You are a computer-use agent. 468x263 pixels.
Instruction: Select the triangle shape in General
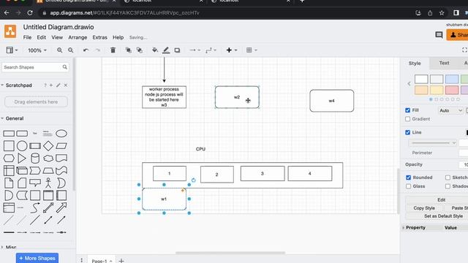click(22, 159)
